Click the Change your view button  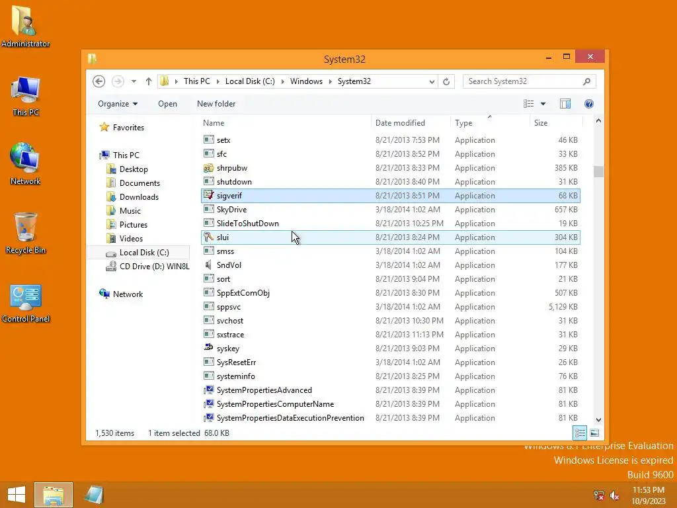(528, 104)
